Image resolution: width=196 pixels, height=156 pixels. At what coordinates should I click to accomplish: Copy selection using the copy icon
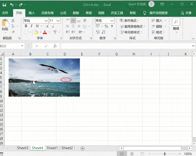13,26
